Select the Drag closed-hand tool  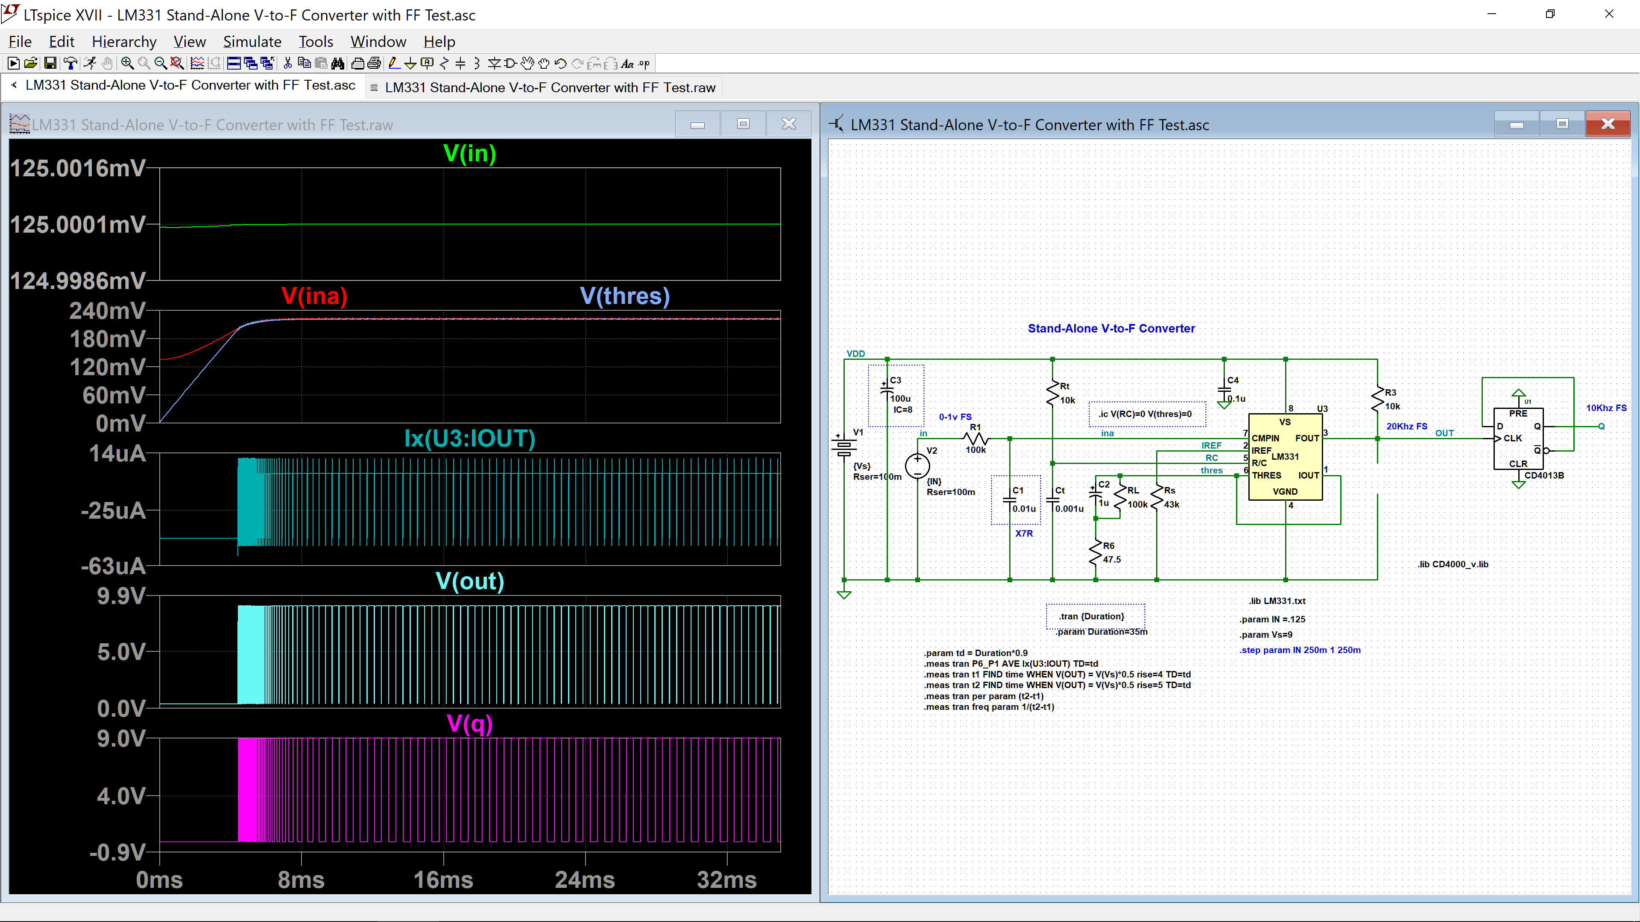pyautogui.click(x=545, y=64)
